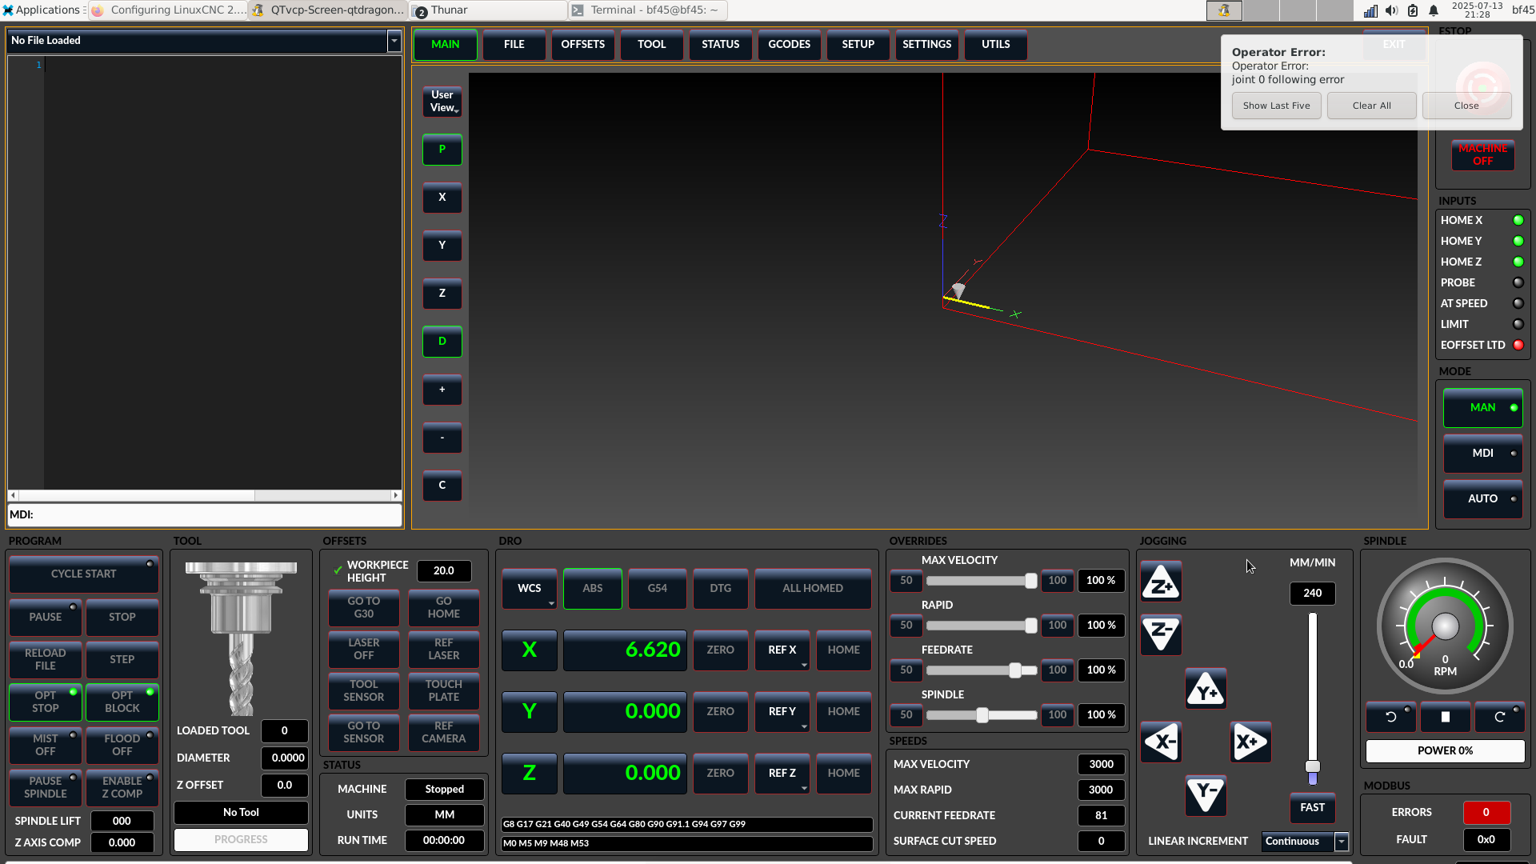The height and width of the screenshot is (864, 1536).
Task: Click Clear All in error popup
Action: [1372, 106]
